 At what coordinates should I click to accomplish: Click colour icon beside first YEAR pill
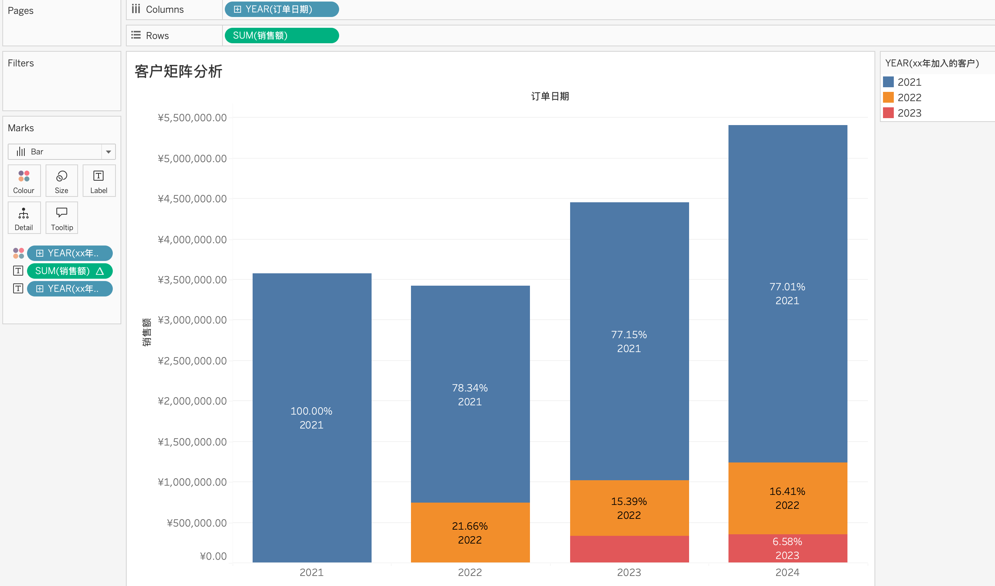(x=18, y=253)
